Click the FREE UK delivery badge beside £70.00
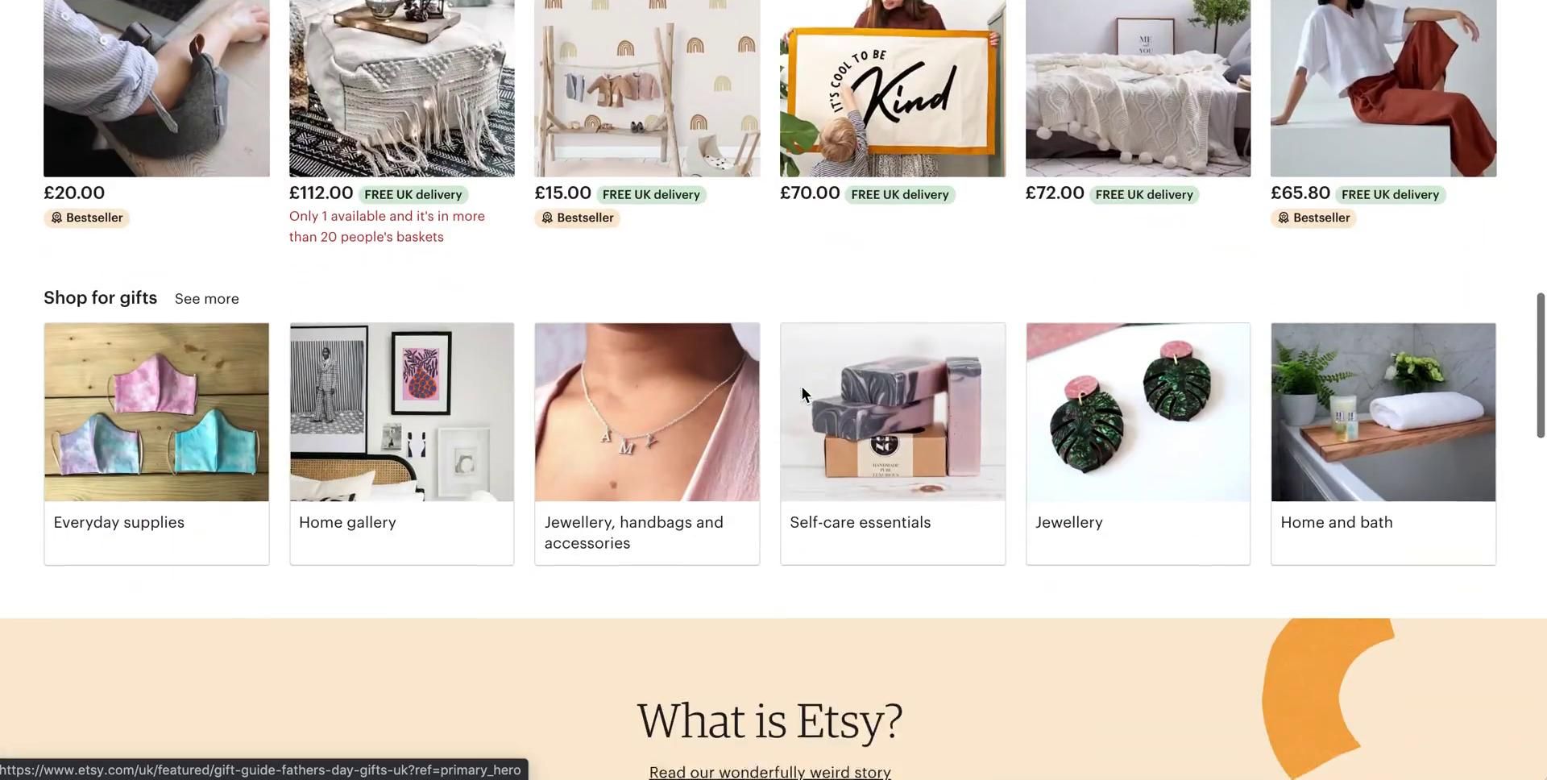Viewport: 1547px width, 780px height. 900,195
